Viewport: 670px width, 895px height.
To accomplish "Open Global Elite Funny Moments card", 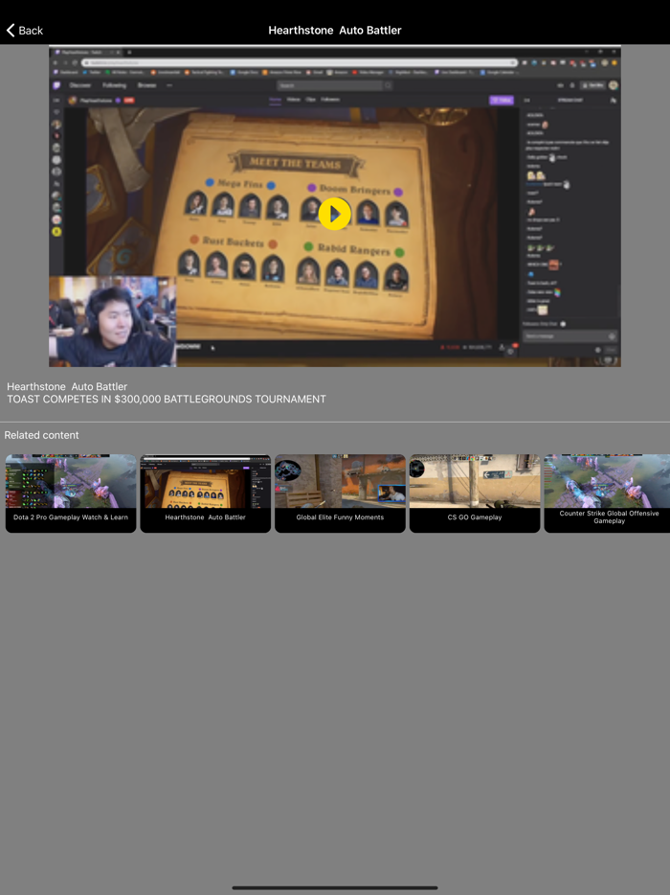I will coord(340,493).
